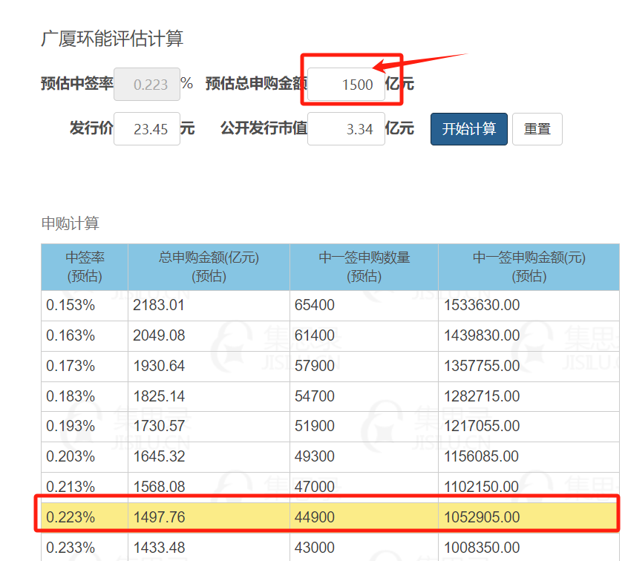Image resolution: width=628 pixels, height=561 pixels.
Task: Select the highlighted 1052905.00 cell
Action: click(x=529, y=518)
